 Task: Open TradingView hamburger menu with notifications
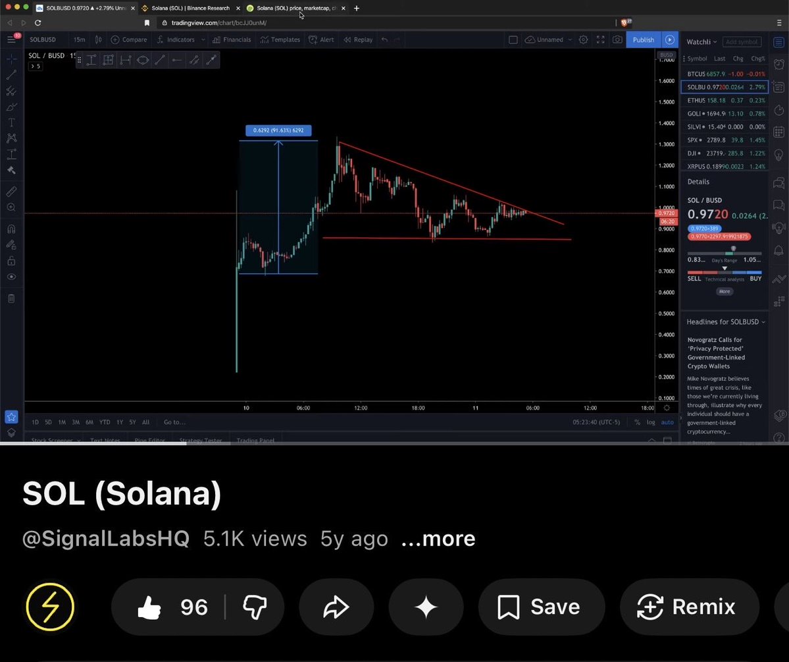coord(11,40)
